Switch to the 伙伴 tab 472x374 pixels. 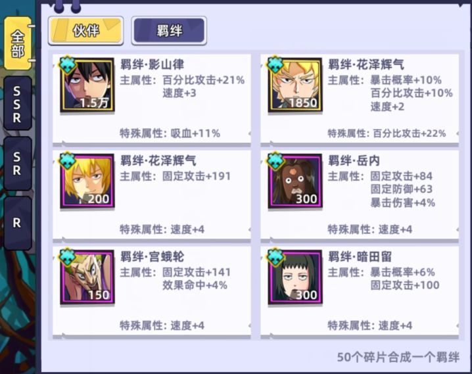point(86,31)
